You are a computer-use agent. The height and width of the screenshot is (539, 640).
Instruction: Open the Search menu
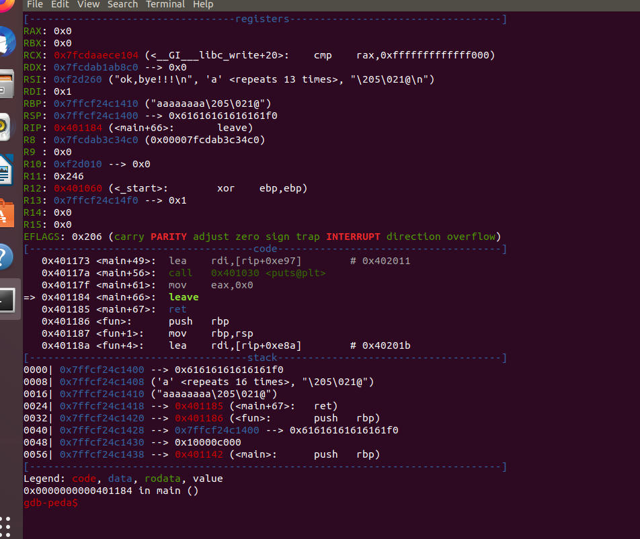[x=122, y=5]
